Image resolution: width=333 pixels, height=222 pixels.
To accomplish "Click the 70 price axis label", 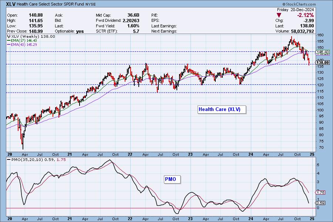I will [321, 147].
